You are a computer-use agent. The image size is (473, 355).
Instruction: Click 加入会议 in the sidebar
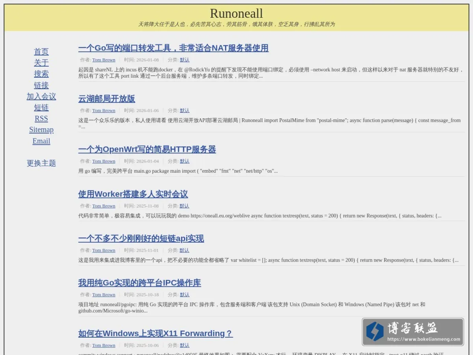[41, 96]
